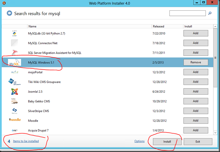Select Tiki Wiki CMS Groupware name
Viewport: 220px width, 152px height.
(x=44, y=82)
